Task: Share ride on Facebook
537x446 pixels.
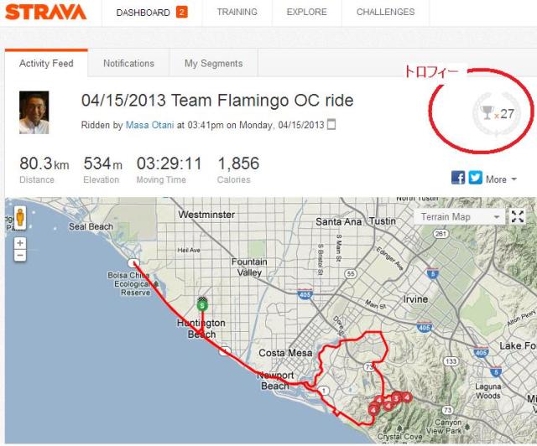Action: [458, 178]
